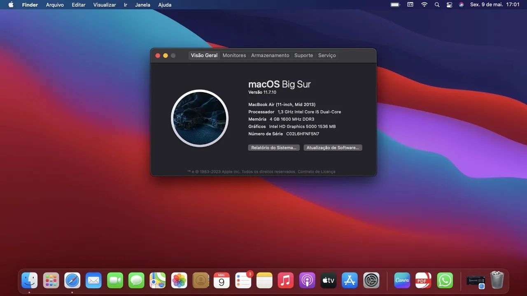Open the Janela menu

click(142, 5)
